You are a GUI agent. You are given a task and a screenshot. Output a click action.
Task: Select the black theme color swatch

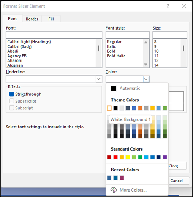[x=115, y=108]
